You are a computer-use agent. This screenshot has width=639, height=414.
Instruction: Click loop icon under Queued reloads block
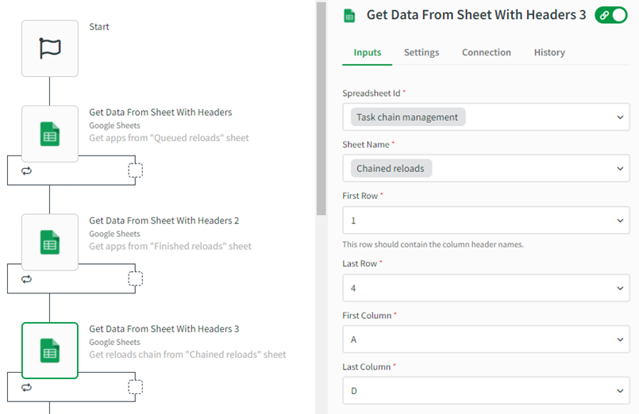click(26, 171)
